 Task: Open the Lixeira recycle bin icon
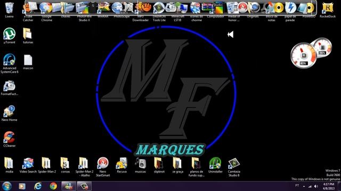(x=9, y=10)
